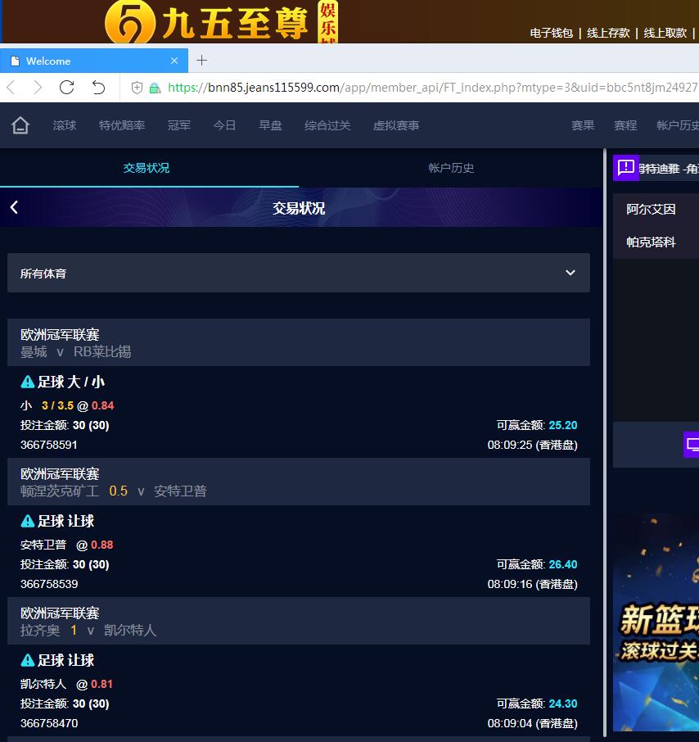
Task: Click bet number 366758539
Action: click(49, 584)
